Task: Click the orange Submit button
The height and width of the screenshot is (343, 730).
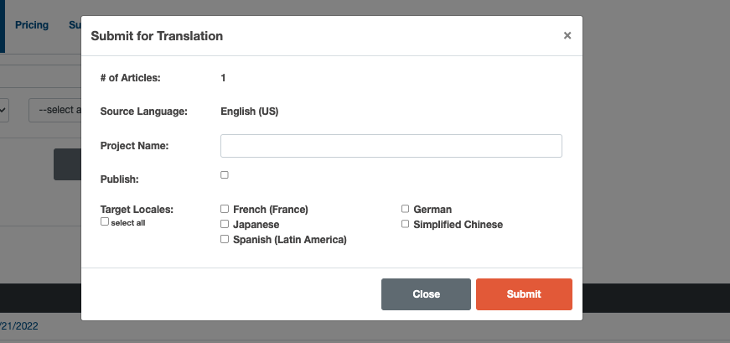Action: pos(524,294)
